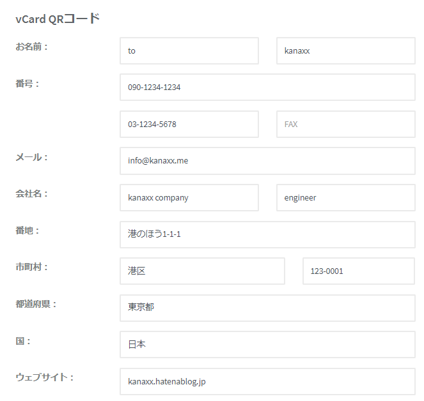Click the 番号 label
The height and width of the screenshot is (401, 424).
(27, 84)
